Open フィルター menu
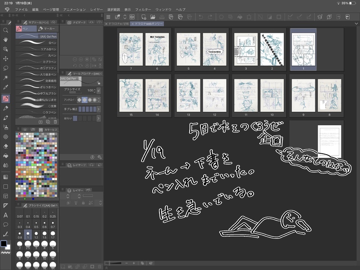This screenshot has height=270, width=360. click(x=143, y=9)
